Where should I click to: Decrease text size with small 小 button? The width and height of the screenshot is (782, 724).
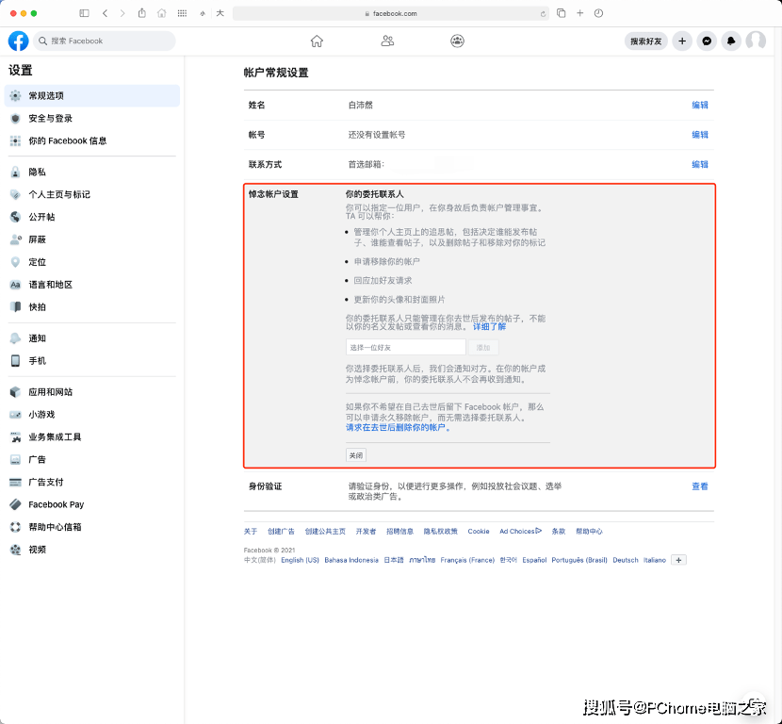pos(203,14)
